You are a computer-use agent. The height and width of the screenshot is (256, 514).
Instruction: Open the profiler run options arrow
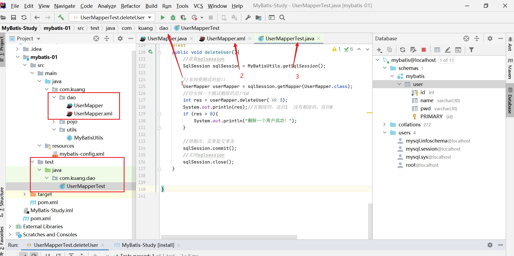pyautogui.click(x=202, y=18)
